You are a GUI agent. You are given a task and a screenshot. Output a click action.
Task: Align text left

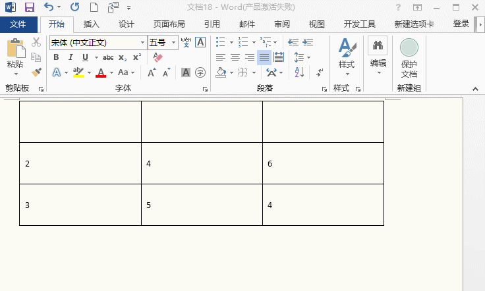221,57
